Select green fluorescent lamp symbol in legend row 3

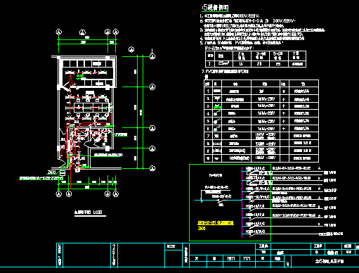pyautogui.click(x=217, y=106)
